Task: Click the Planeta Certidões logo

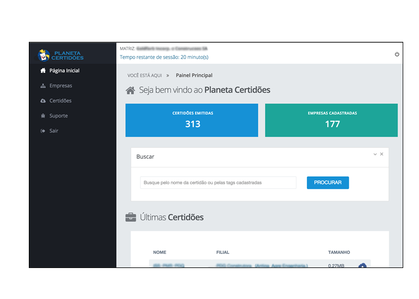Action: click(60, 55)
